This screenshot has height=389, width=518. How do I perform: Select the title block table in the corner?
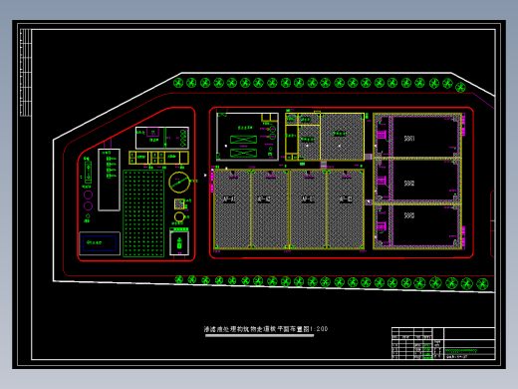(443, 343)
